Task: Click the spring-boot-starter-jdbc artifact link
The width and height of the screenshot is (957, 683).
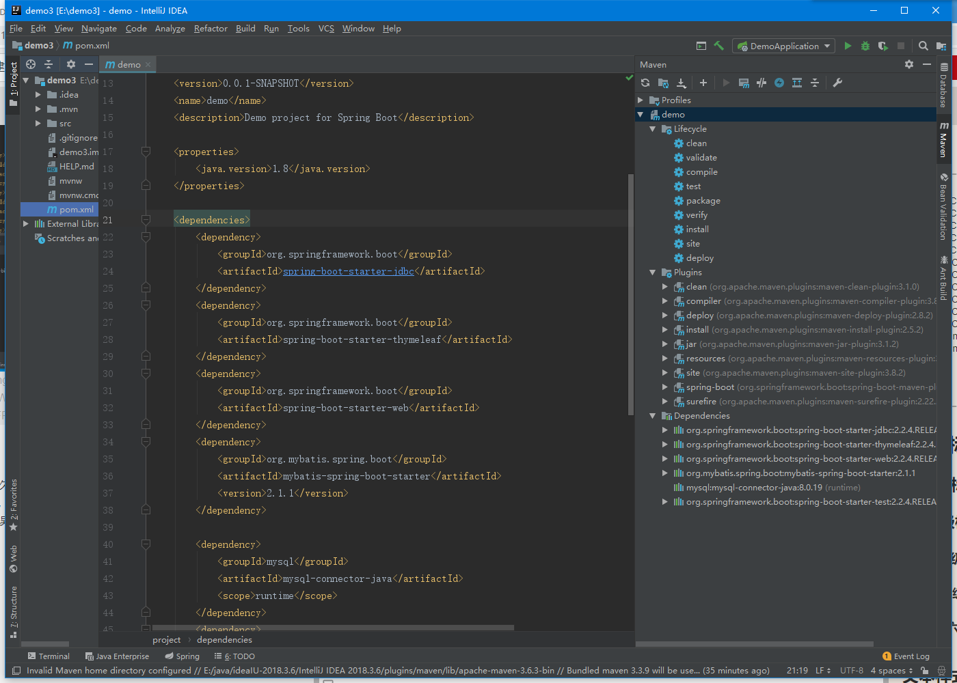Action: 349,271
